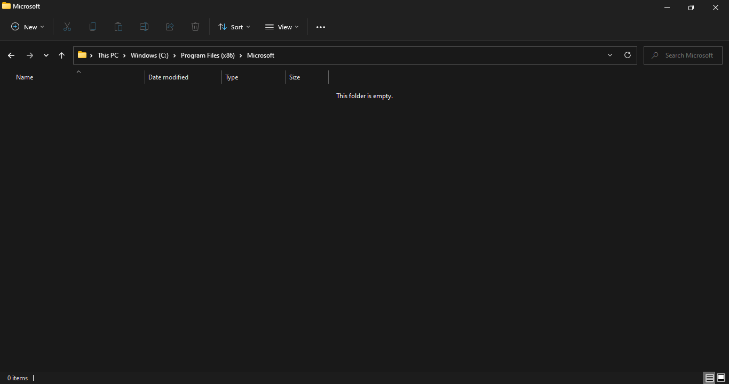
Task: Open the See more ellipsis menu
Action: (x=321, y=27)
